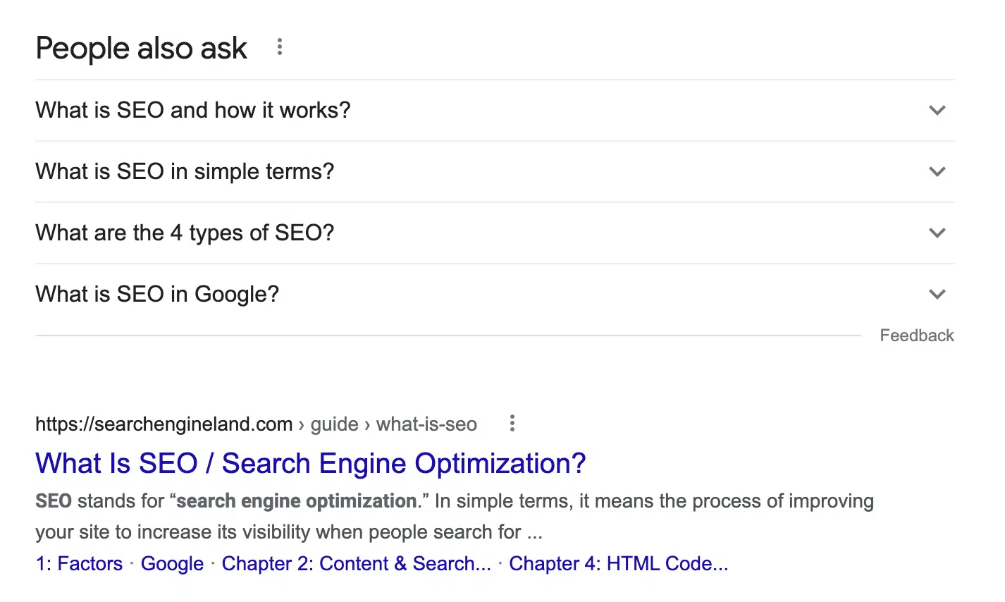This screenshot has width=1005, height=602.
Task: Open the sitelink '1: Factors'
Action: point(79,563)
